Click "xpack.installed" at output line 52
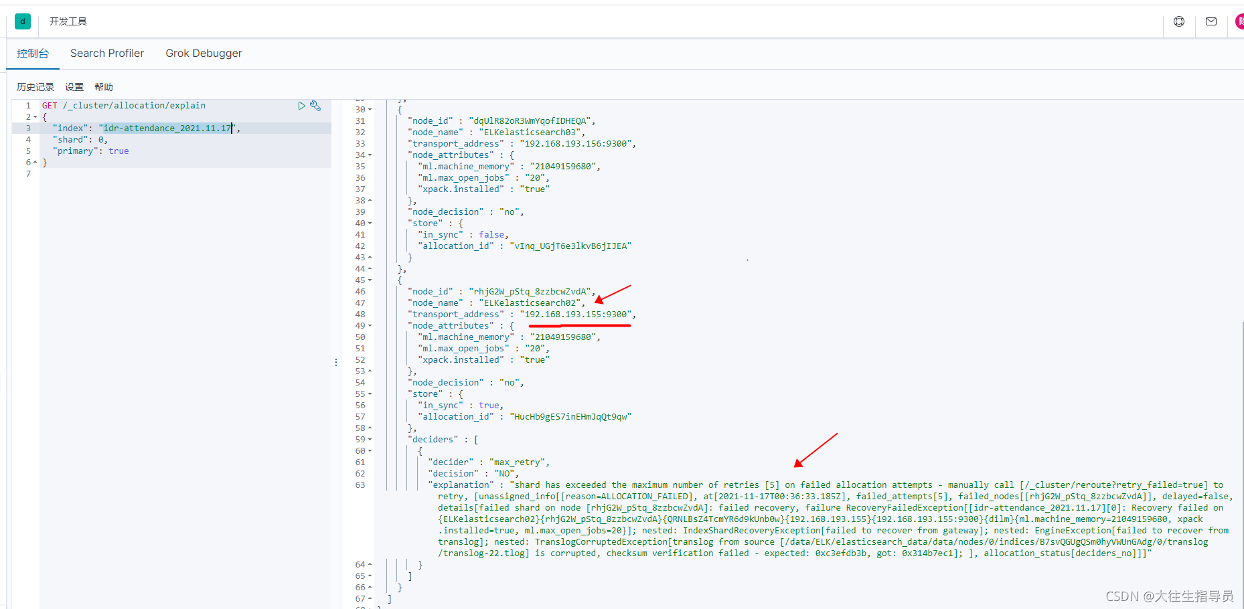The image size is (1244, 609). [x=461, y=360]
